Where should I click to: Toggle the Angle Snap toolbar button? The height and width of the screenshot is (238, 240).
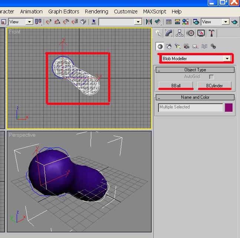click(57, 22)
